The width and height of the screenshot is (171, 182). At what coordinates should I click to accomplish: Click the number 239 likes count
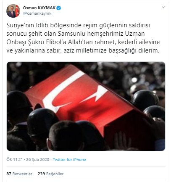click(x=41, y=174)
